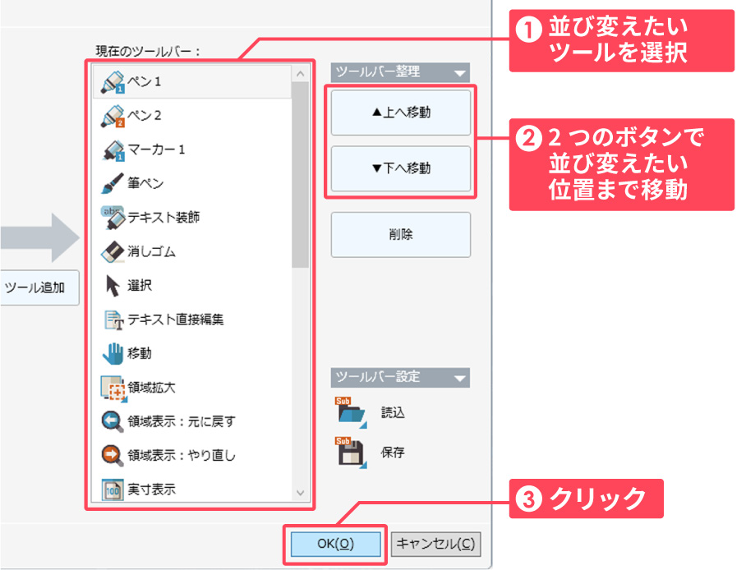Click the 読込 text label
Screen dimensions: 746x570
coord(393,412)
